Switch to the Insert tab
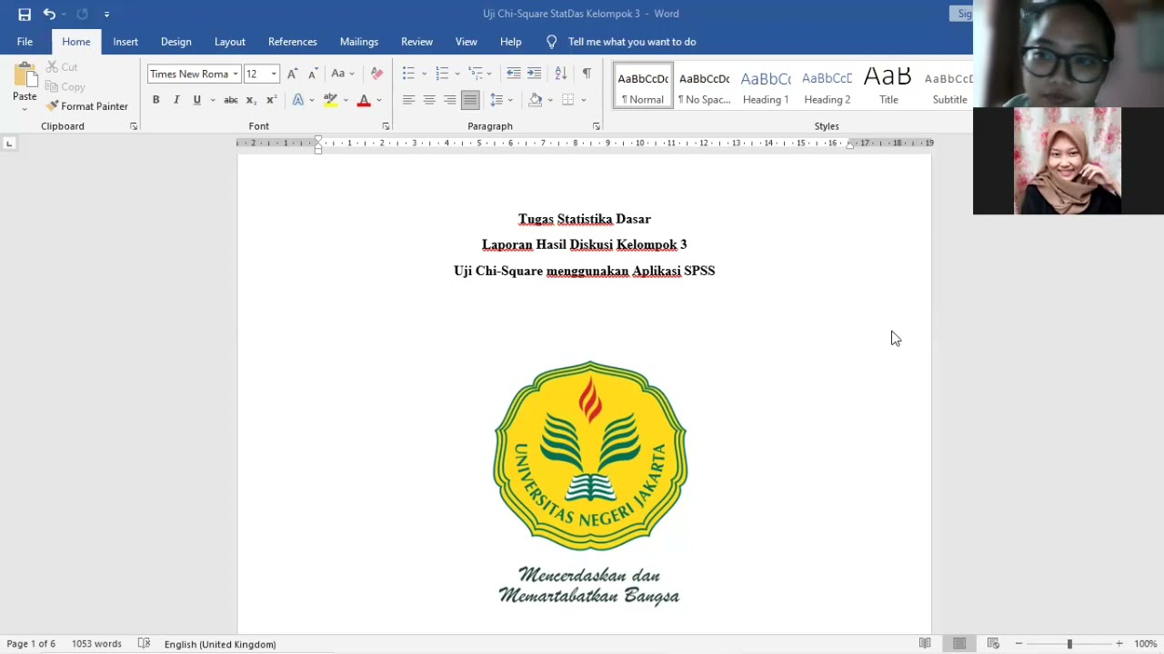This screenshot has height=654, width=1164. click(125, 42)
